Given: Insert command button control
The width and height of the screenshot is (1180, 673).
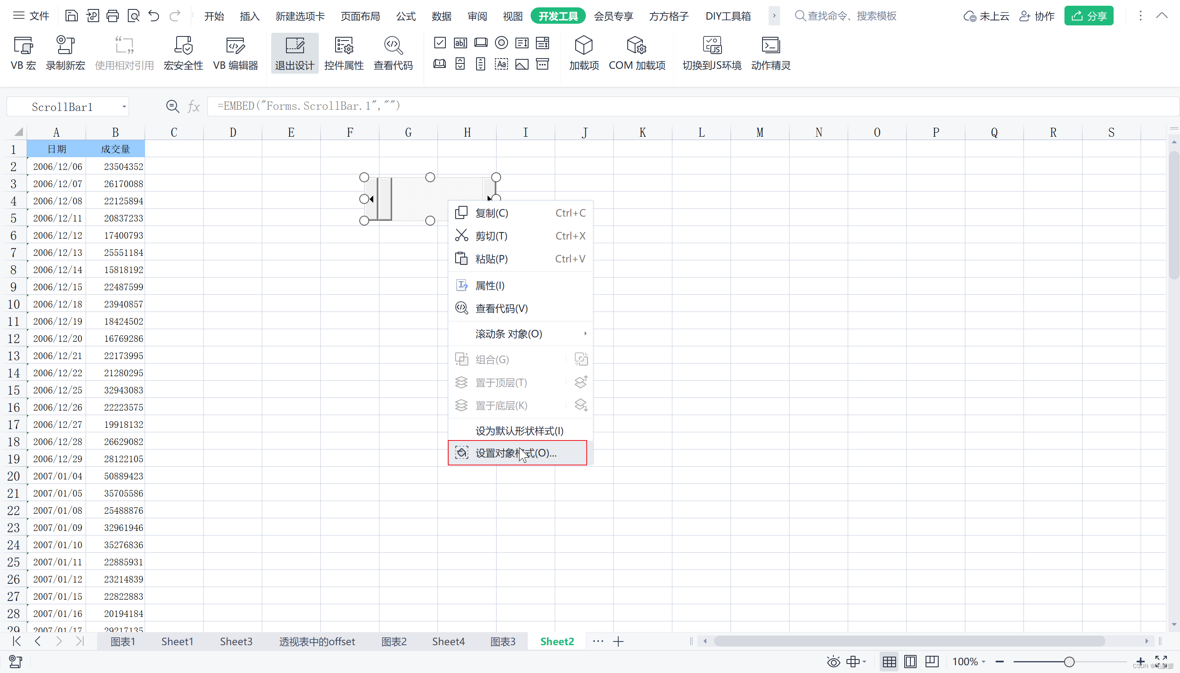Looking at the screenshot, I should click(481, 43).
